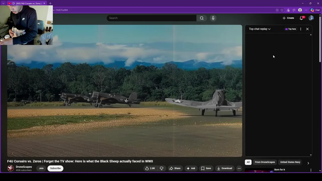Viewport: 322px width, 181px height.
Task: Mute the tab via its speaker icon
Action: (13, 4)
